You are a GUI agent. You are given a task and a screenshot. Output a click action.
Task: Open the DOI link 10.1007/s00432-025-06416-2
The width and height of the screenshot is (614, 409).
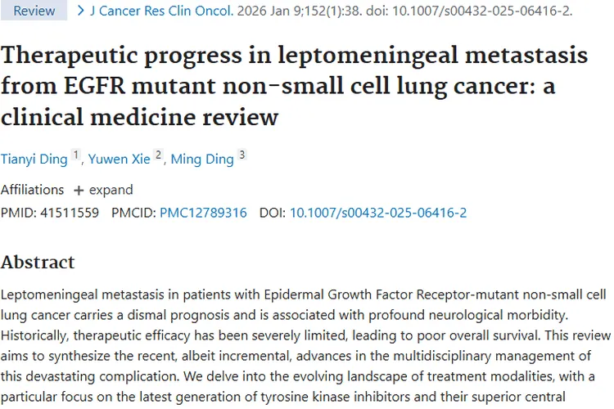click(x=378, y=213)
